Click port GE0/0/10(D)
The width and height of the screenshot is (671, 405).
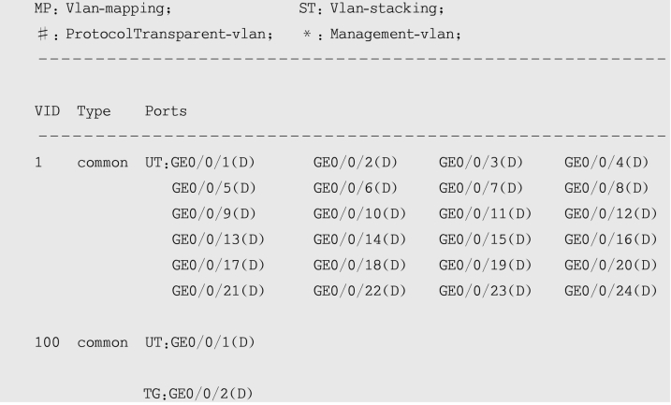[359, 214]
